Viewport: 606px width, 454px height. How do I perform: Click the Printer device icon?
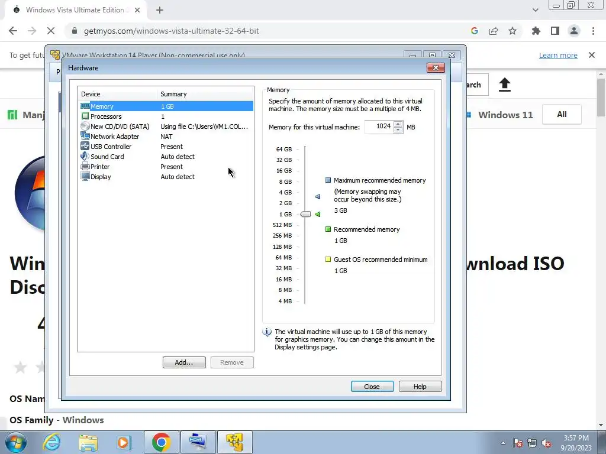85,166
